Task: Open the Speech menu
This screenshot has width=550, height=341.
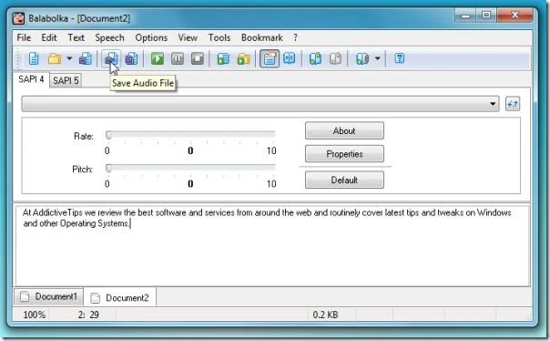Action: click(110, 37)
